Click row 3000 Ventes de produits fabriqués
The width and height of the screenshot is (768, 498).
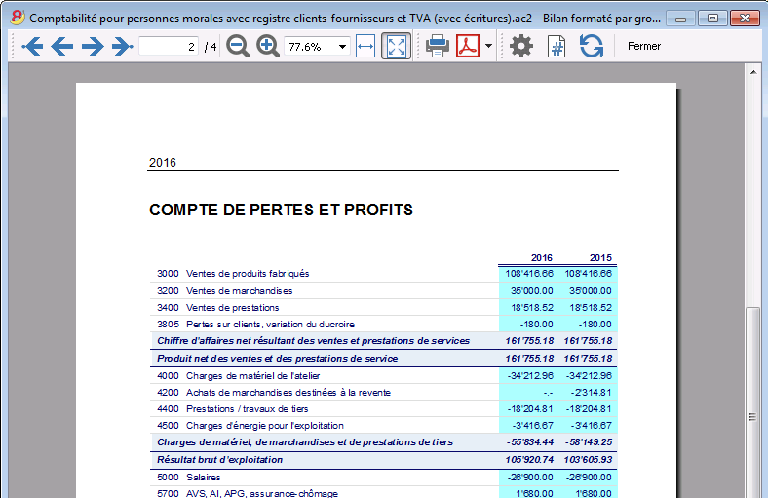pyautogui.click(x=383, y=274)
